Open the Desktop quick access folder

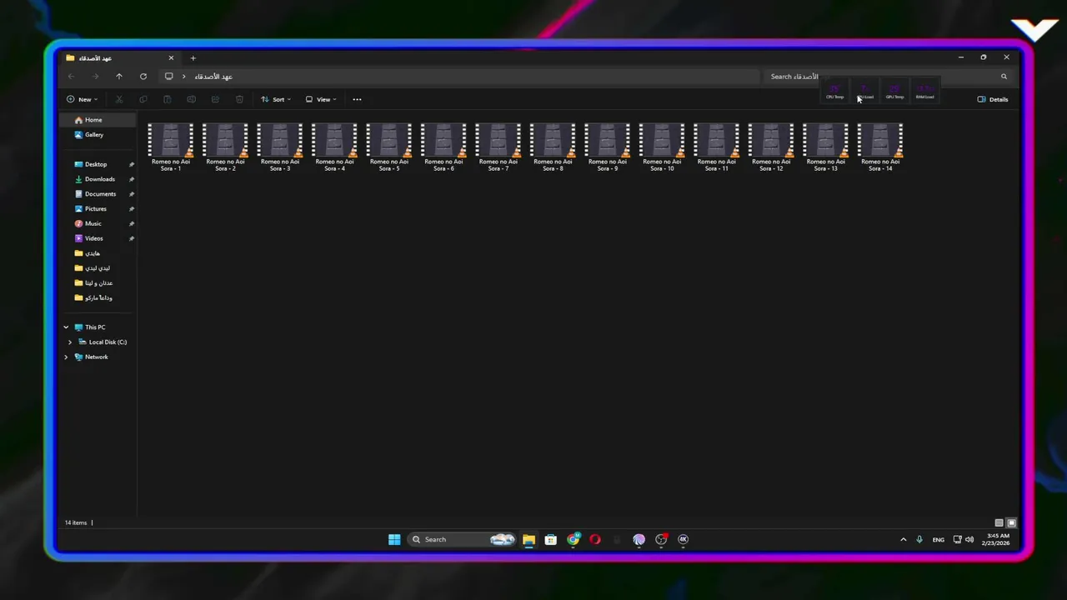point(96,164)
